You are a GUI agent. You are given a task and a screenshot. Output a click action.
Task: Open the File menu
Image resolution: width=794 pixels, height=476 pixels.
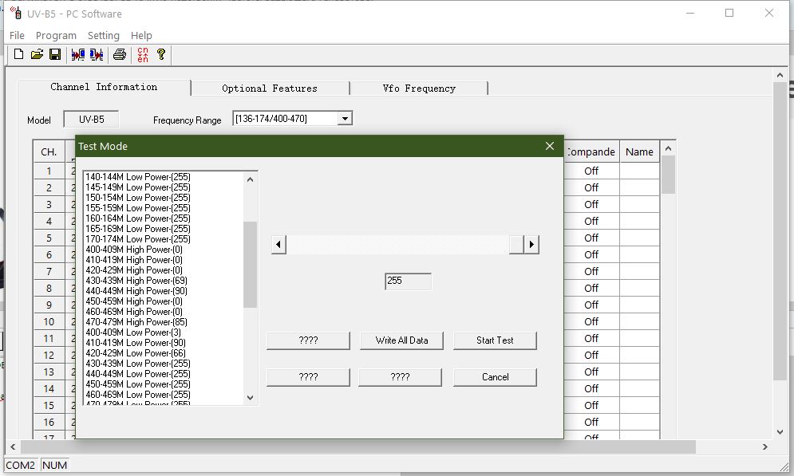(17, 35)
